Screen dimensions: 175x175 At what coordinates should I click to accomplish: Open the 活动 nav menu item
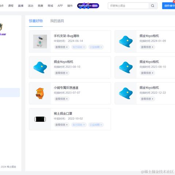coord(31,6)
